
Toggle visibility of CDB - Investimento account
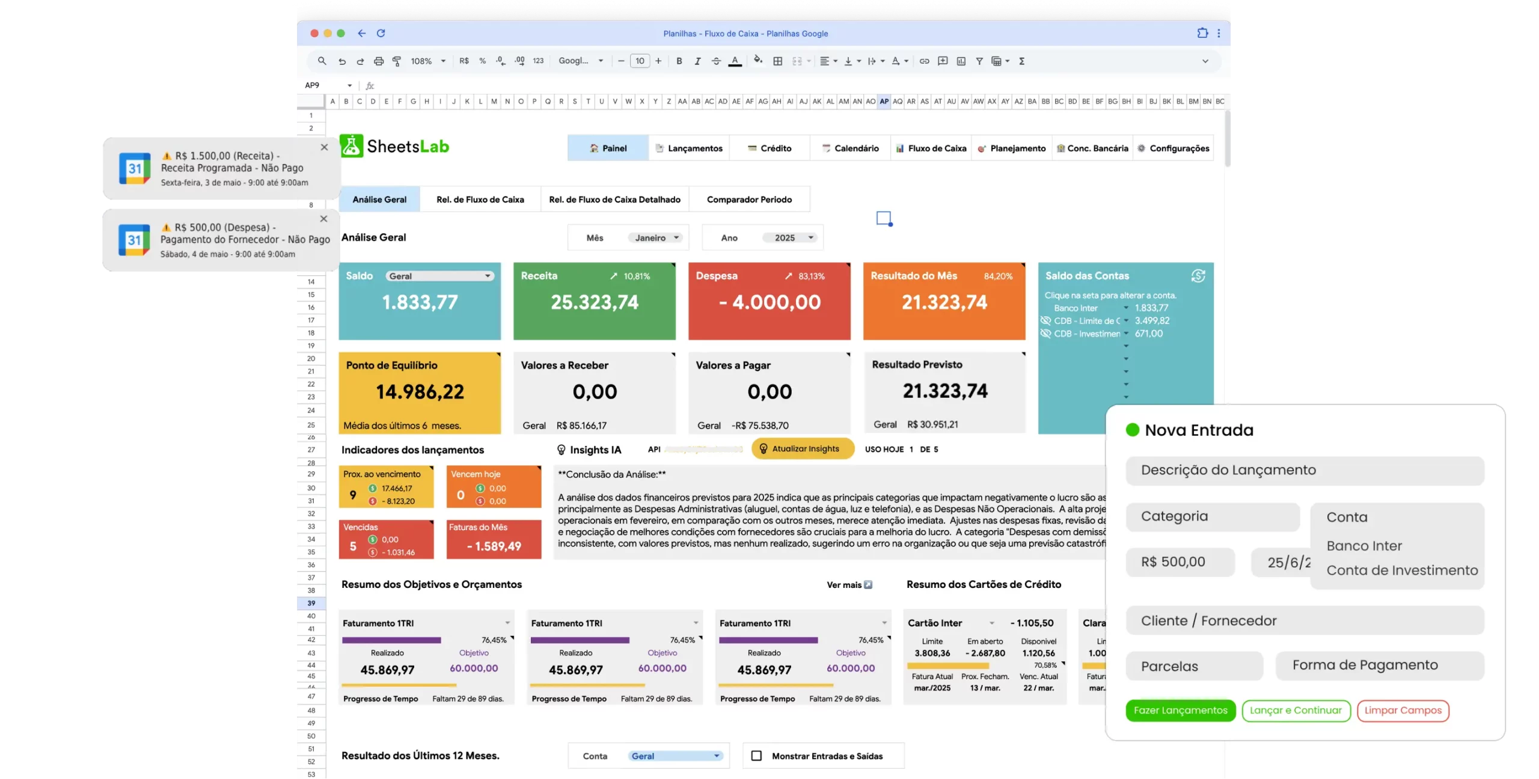(1046, 334)
